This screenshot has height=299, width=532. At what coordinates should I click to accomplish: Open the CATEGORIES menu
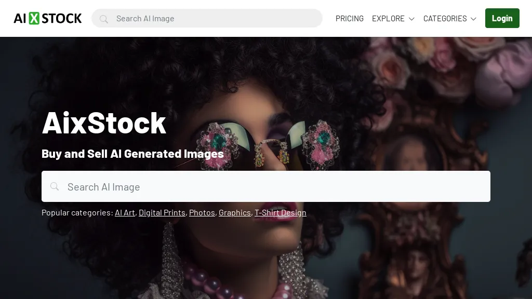[449, 18]
